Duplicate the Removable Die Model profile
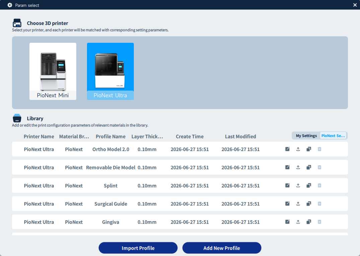This screenshot has width=360, height=256. pos(309,167)
